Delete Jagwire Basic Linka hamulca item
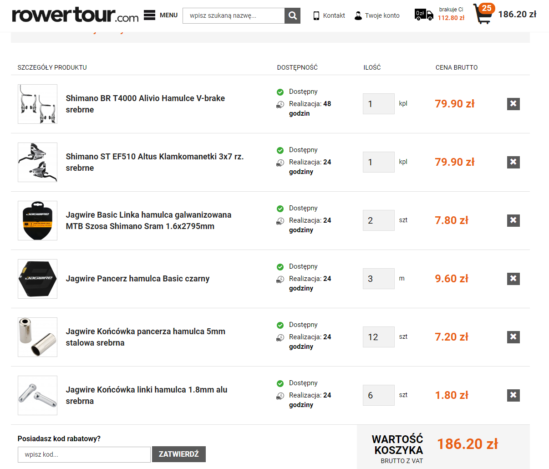This screenshot has height=469, width=549. [513, 220]
